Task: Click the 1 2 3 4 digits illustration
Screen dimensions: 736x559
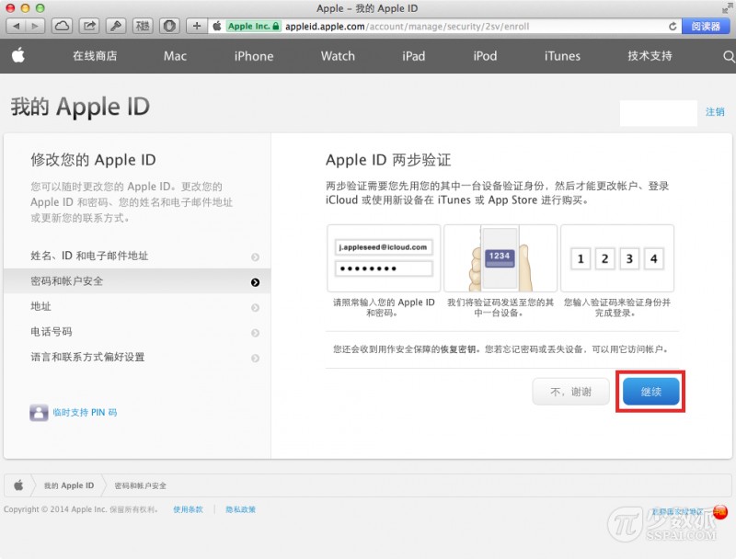Action: tap(617, 258)
